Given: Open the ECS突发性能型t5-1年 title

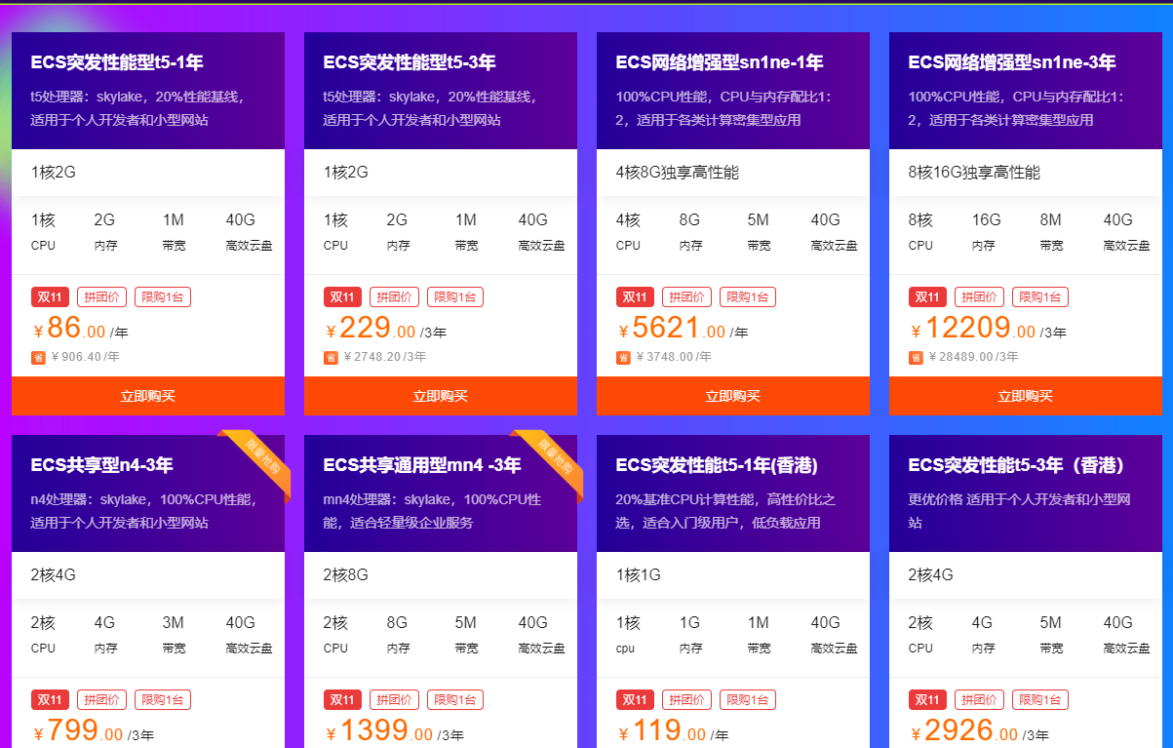Looking at the screenshot, I should coord(117,62).
